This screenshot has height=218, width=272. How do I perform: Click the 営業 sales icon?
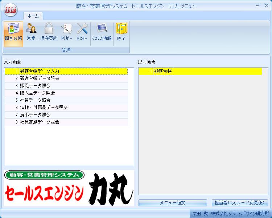(31, 33)
